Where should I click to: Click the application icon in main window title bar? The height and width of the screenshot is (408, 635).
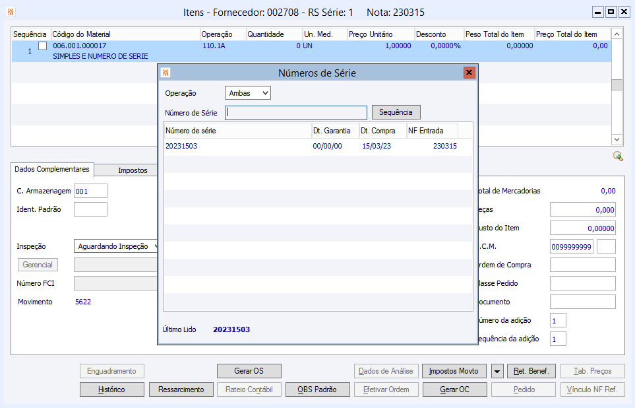click(11, 12)
